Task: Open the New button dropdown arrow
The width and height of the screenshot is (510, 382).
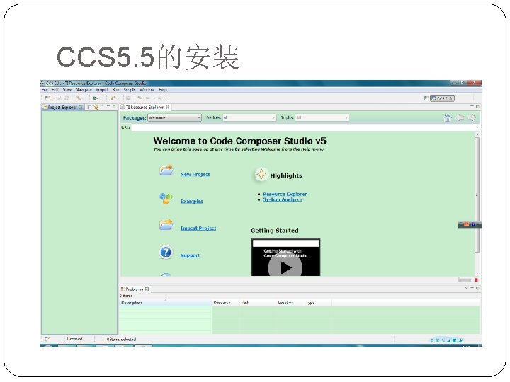Action: point(53,98)
